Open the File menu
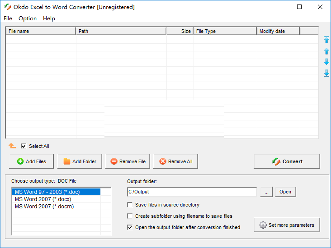The image size is (331, 248). point(8,18)
